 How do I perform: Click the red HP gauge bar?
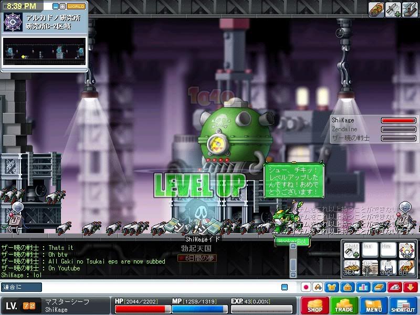[x=143, y=309]
